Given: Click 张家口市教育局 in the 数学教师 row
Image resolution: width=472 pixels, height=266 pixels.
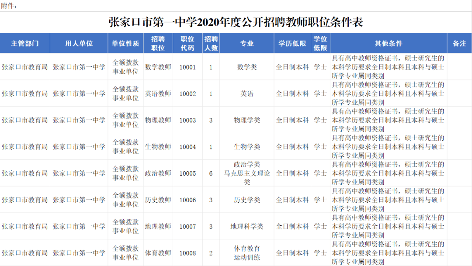Looking at the screenshot, I should [24, 67].
